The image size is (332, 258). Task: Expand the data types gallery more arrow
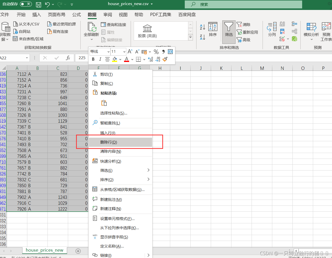tap(190, 37)
